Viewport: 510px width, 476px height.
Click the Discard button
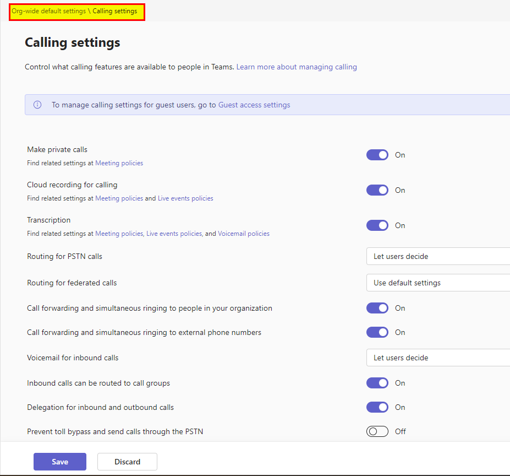(127, 462)
